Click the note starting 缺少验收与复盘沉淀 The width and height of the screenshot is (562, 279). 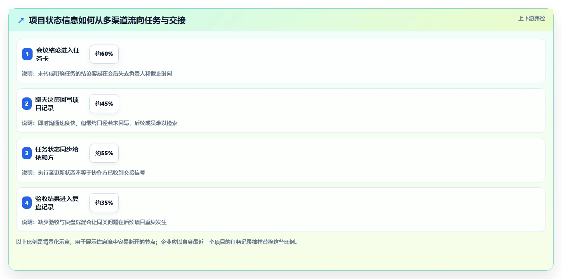(94, 222)
